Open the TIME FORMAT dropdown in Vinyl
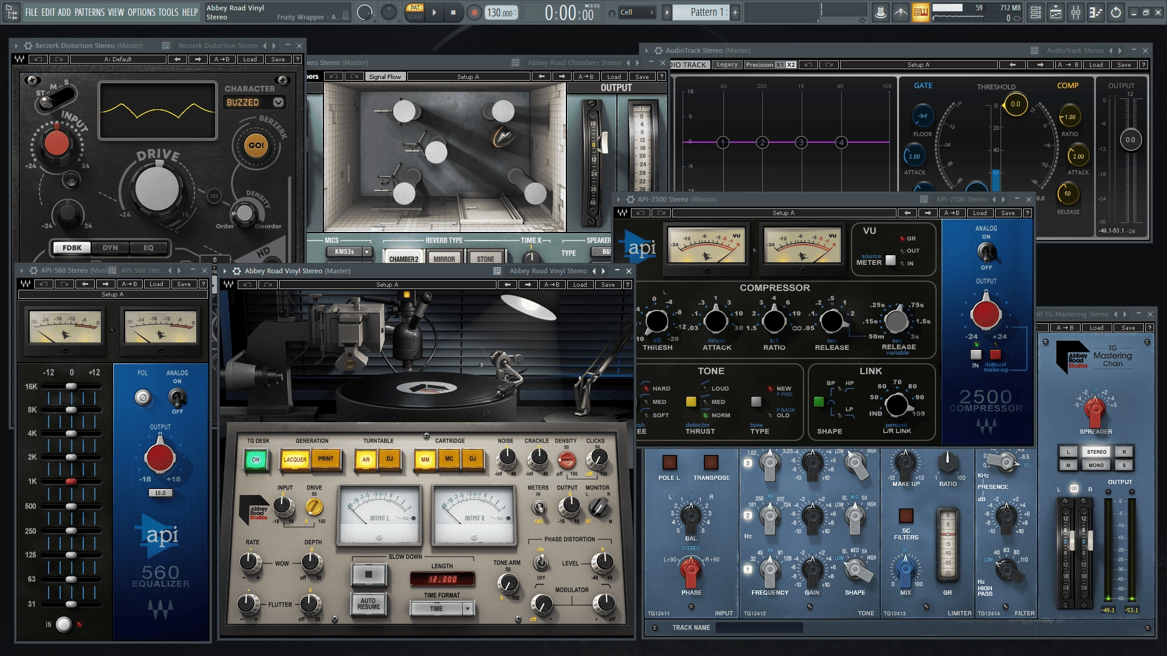Screen dimensions: 1167x656 pos(442,608)
